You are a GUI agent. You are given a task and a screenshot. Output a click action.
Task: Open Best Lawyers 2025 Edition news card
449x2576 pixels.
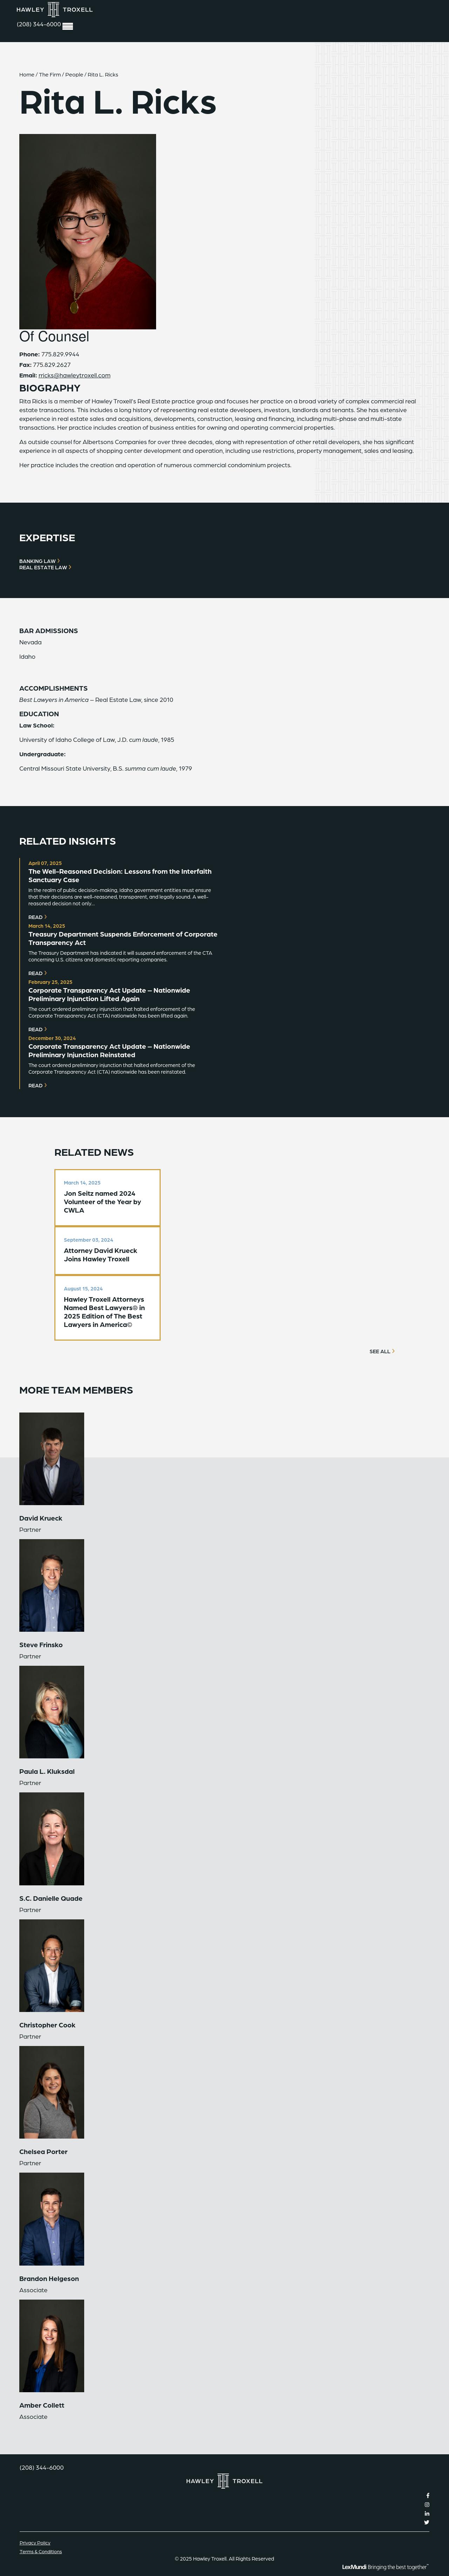coord(107,1308)
